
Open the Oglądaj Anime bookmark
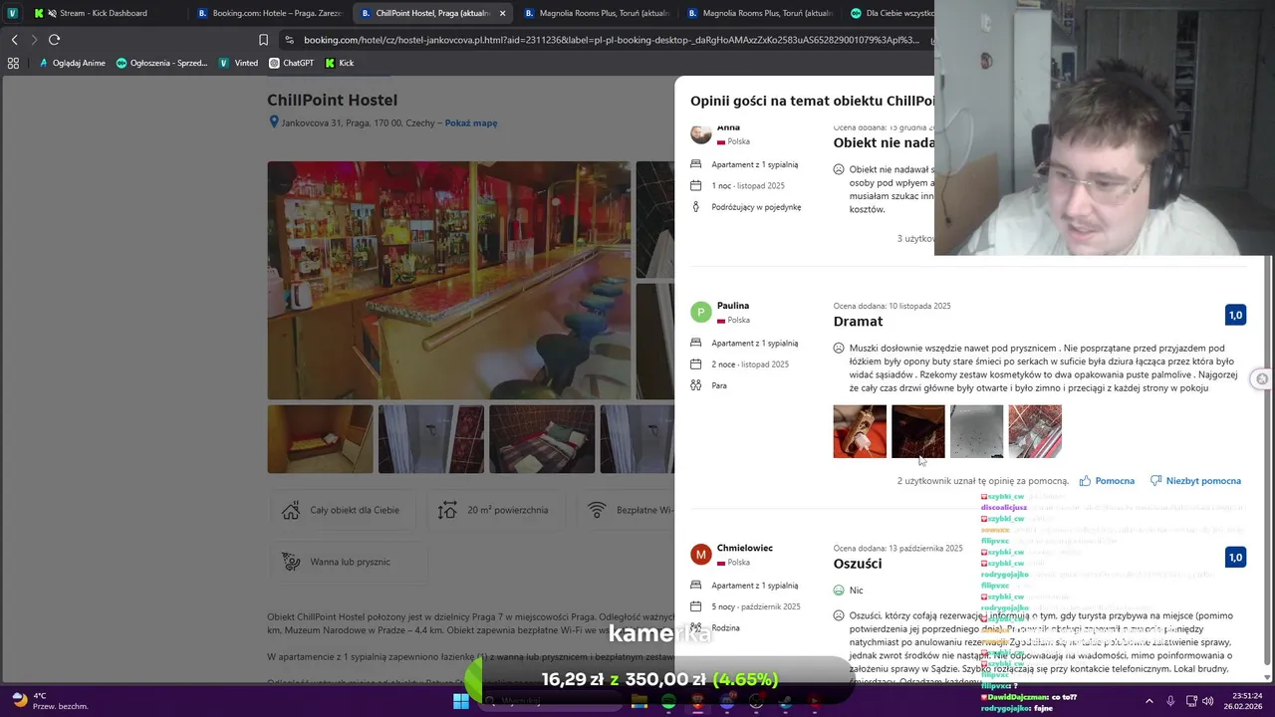71,63
